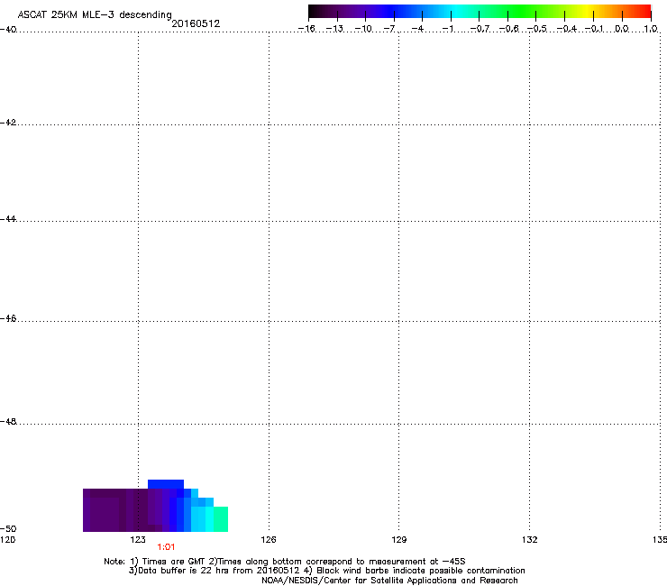Click the 0.0 colorbar label
Screen dimensions: 667x586
pyautogui.click(x=622, y=29)
